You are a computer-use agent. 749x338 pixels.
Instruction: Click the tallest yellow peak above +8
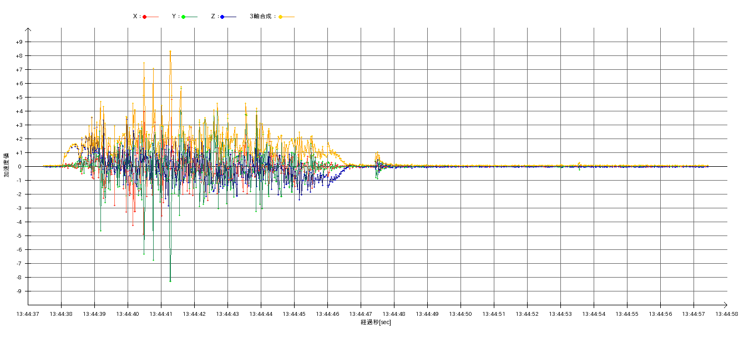[170, 52]
